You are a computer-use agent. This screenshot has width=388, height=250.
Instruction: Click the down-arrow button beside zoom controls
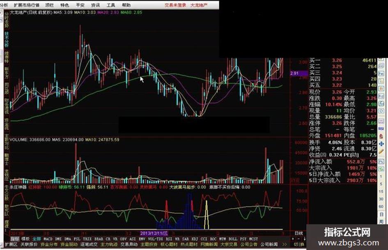[304, 239]
